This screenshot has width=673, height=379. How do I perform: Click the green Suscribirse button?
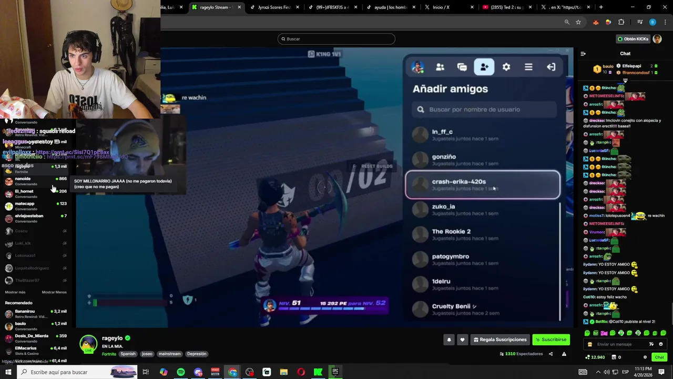pos(551,340)
